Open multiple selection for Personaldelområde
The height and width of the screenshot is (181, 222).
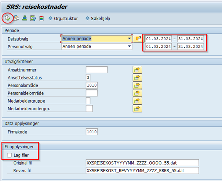(x=137, y=93)
